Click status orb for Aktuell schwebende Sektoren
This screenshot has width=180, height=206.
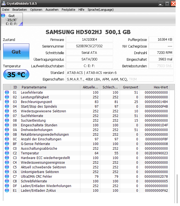click(7, 167)
